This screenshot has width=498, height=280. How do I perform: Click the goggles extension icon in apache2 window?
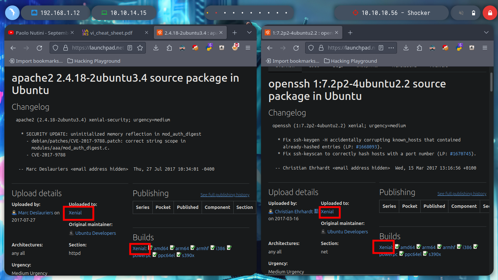point(182,48)
